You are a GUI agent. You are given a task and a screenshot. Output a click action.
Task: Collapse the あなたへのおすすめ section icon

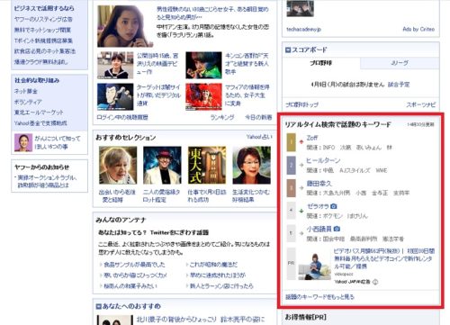98,306
